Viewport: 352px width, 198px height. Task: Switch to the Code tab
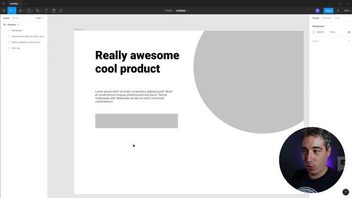click(x=337, y=18)
